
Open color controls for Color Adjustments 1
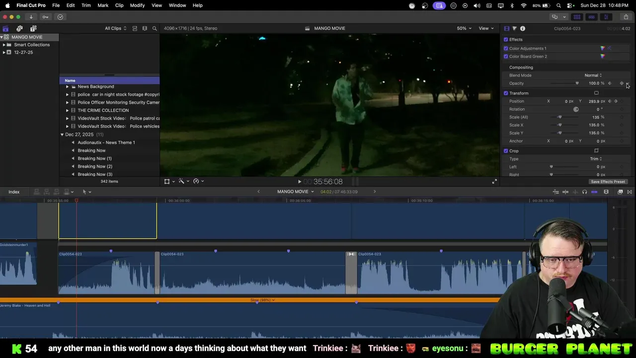[603, 48]
